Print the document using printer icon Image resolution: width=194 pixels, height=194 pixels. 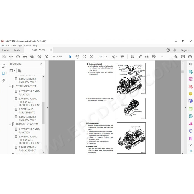coord(25,57)
